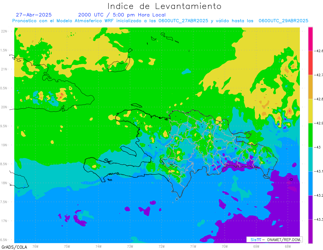
Task: Select the green legend swatch below -42.9
Action: pyautogui.click(x=310, y=135)
